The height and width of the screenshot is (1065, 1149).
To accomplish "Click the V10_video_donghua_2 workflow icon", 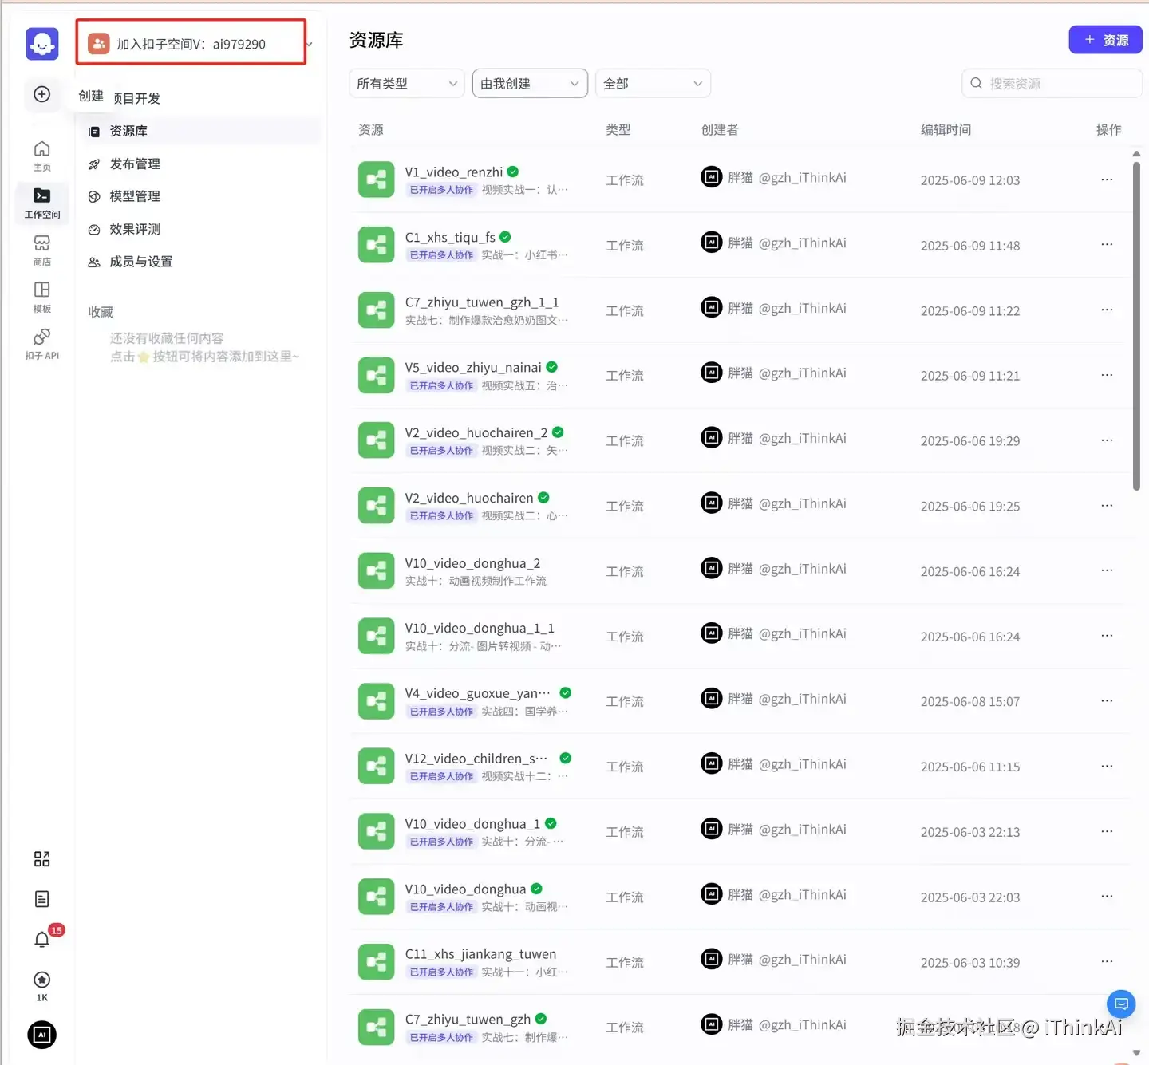I will point(376,571).
